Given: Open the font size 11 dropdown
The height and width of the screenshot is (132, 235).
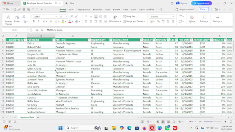Looking at the screenshot, I should pyautogui.click(x=66, y=17).
